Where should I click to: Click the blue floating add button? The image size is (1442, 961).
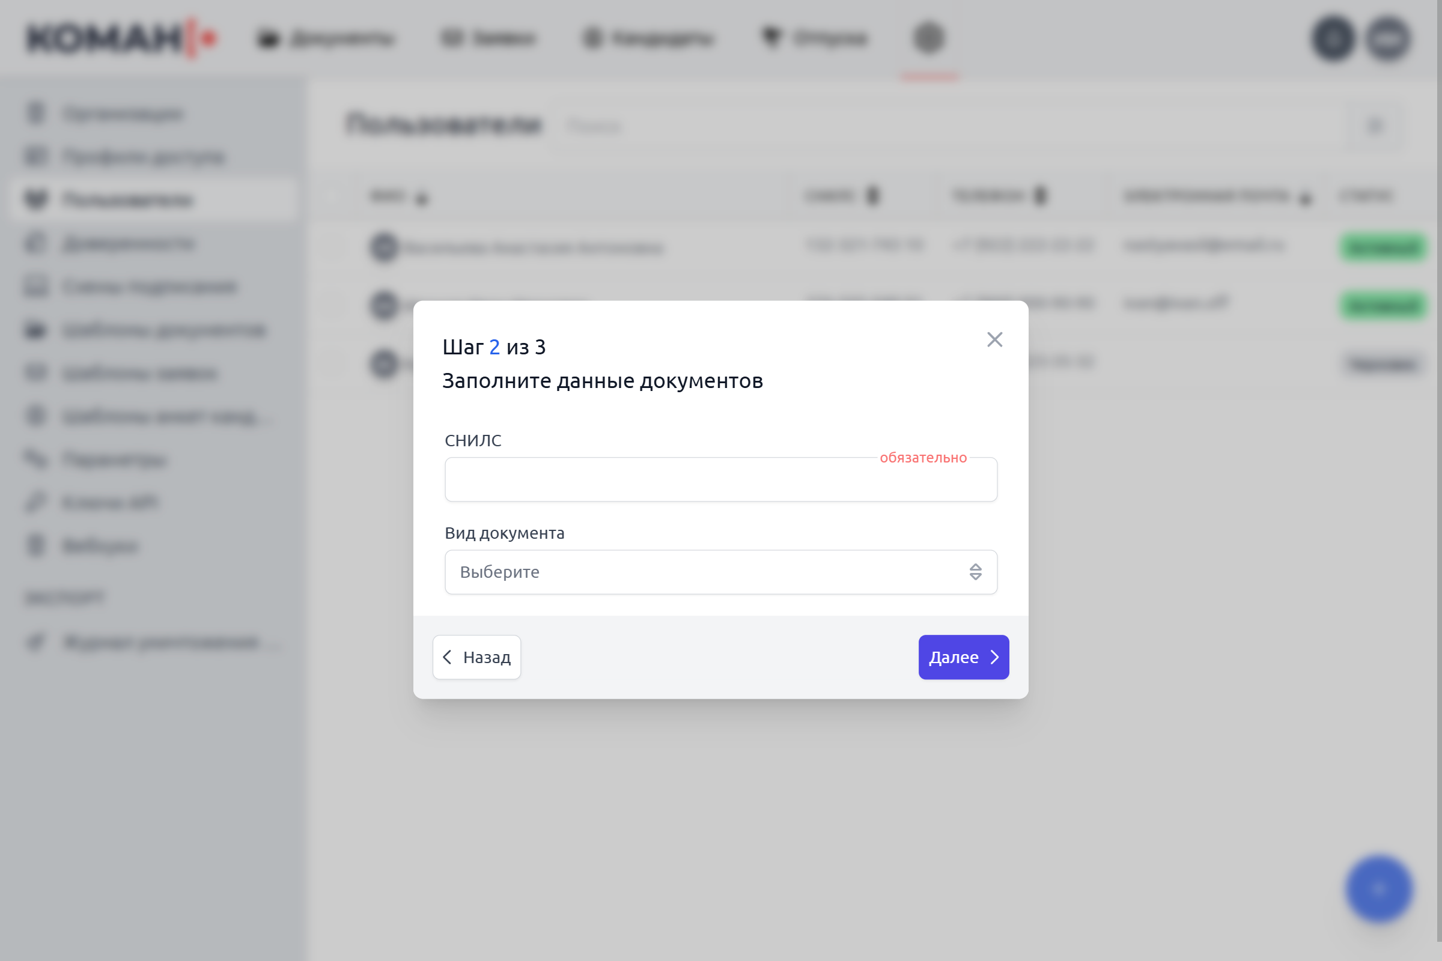coord(1379,889)
